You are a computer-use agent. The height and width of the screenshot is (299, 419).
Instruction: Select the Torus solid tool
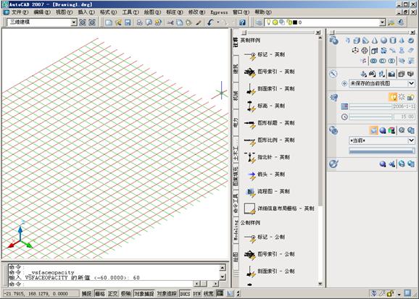(411, 41)
